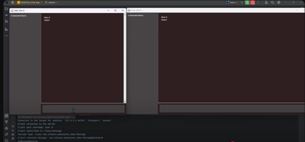The image size is (305, 142).
Task: Click console line starting 'Payload type: class'
Action: 52,134
